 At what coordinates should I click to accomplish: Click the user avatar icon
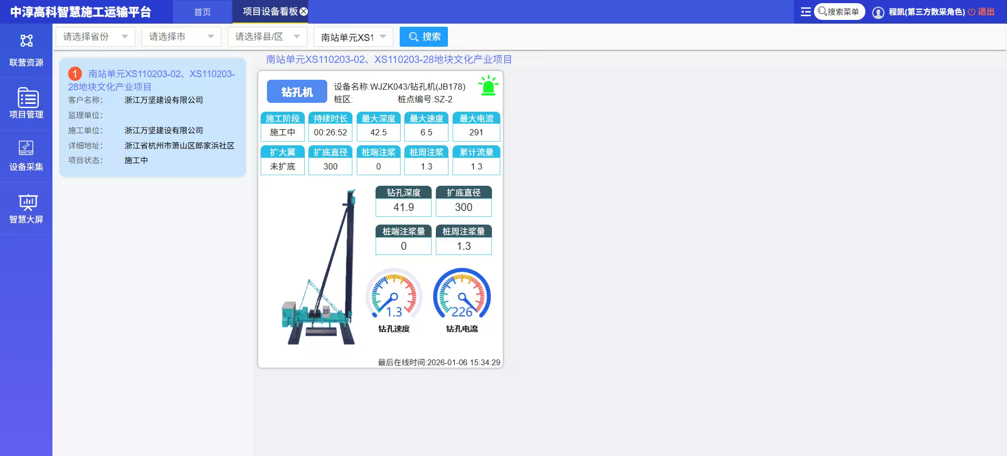[878, 12]
